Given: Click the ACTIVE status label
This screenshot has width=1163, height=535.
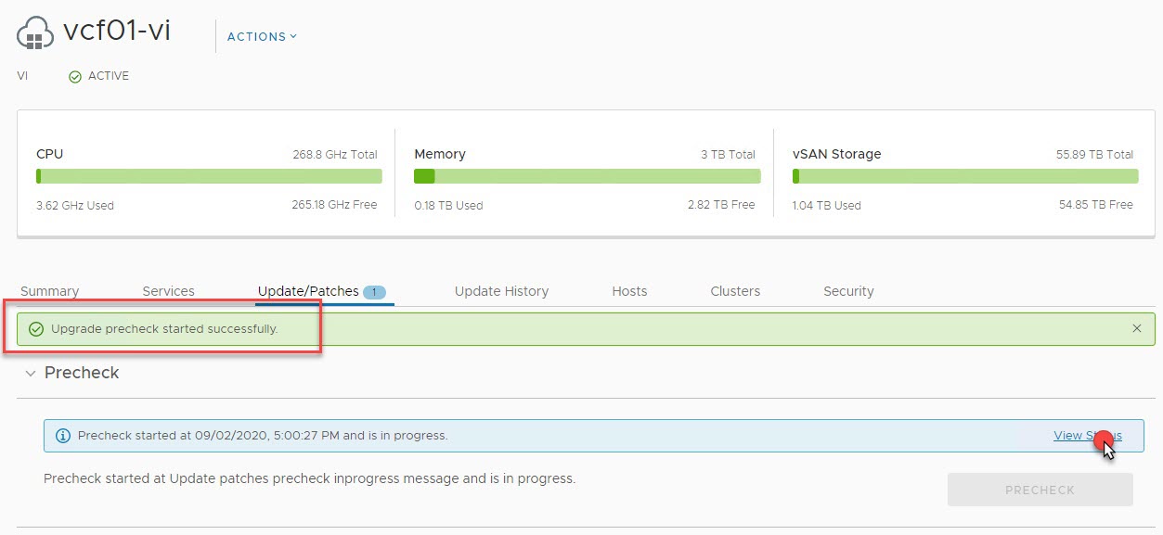Looking at the screenshot, I should (x=109, y=76).
